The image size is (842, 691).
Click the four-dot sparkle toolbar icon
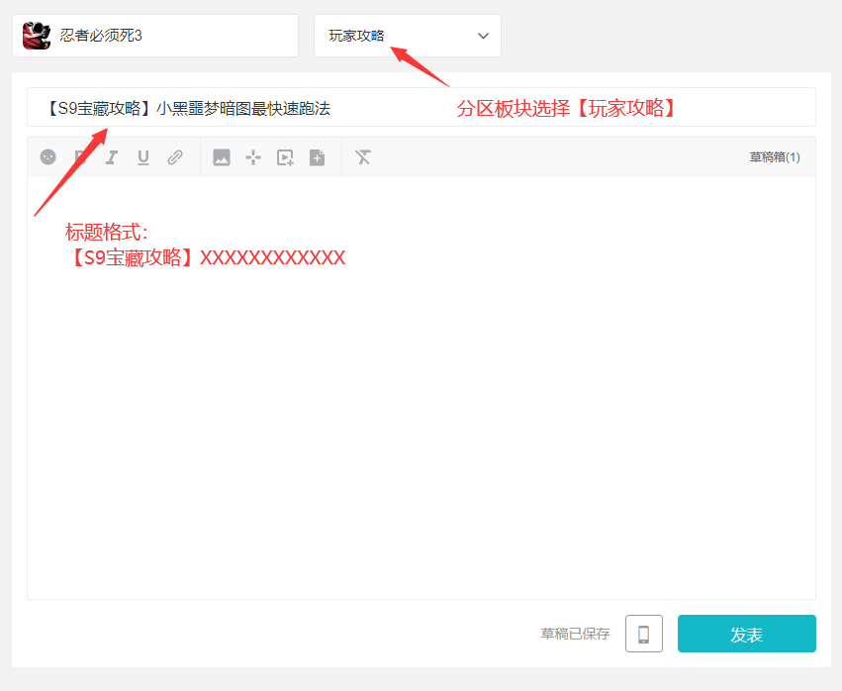coord(253,157)
